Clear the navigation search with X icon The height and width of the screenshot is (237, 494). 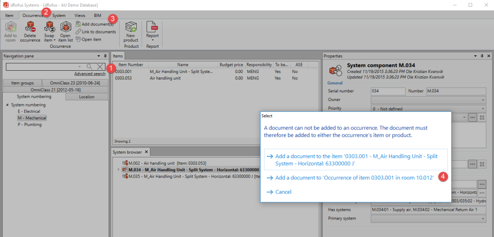click(x=100, y=66)
